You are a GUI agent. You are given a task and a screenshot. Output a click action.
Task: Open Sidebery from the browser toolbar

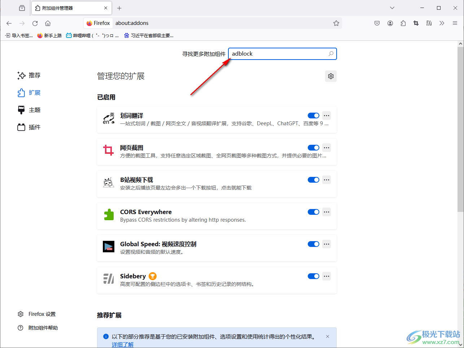[429, 23]
